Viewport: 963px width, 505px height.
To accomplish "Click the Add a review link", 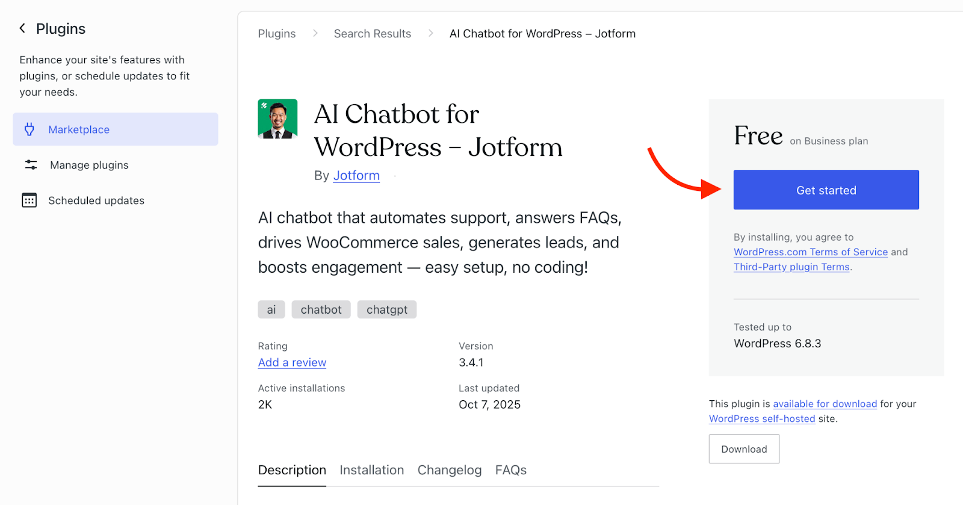I will point(292,363).
